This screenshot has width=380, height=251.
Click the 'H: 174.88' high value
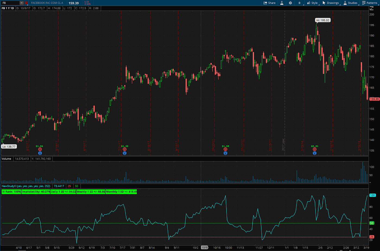coord(54,8)
